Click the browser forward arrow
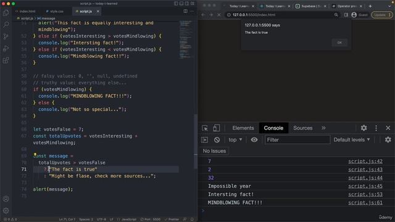 click(211, 15)
